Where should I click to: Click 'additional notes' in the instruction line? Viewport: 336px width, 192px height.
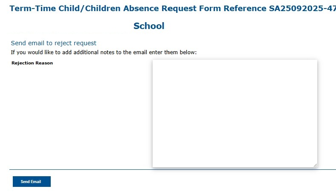click(95, 52)
